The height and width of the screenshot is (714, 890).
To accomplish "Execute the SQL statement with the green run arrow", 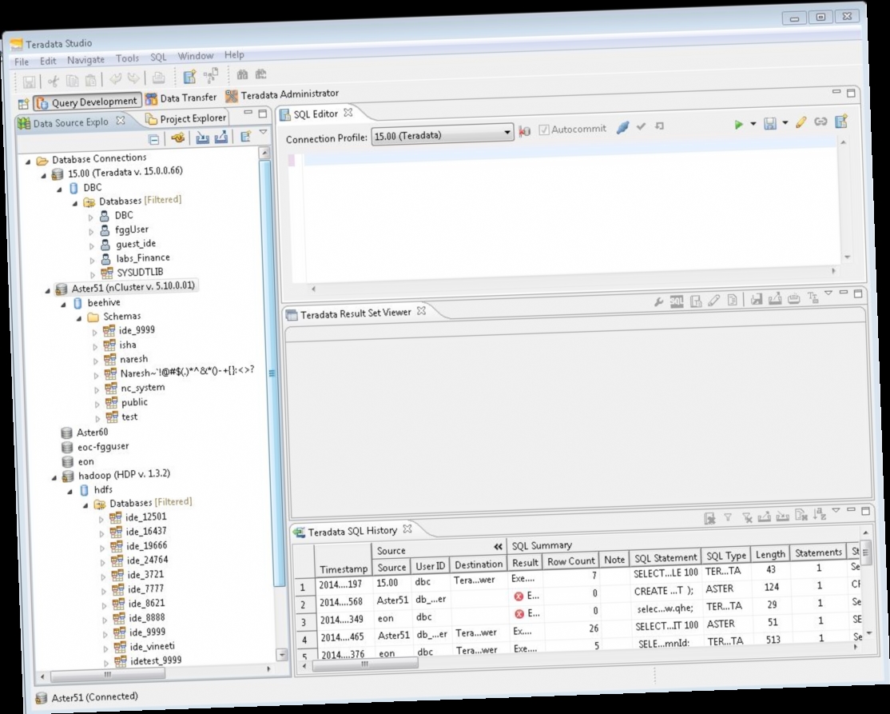I will click(739, 122).
